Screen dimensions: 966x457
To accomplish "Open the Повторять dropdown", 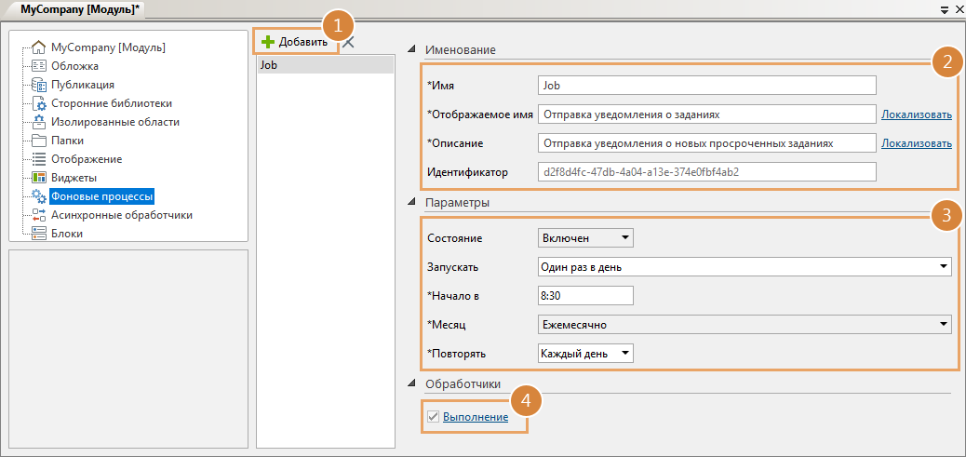I will 585,354.
